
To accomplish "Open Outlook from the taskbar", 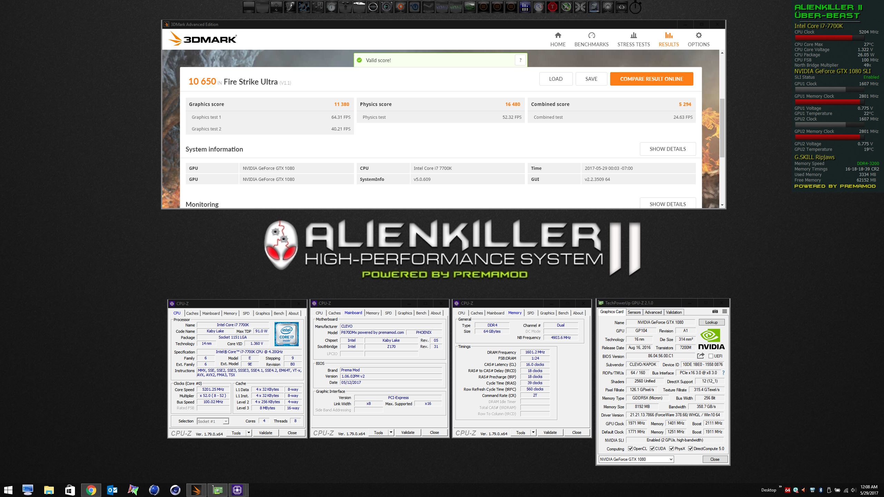I will coord(112,490).
